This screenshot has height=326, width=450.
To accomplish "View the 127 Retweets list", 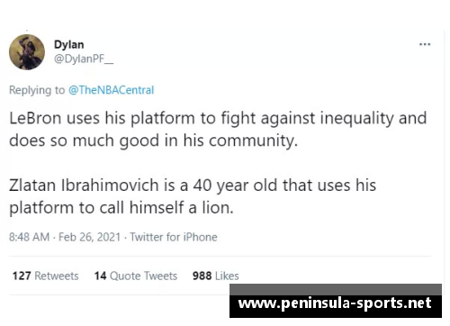I will click(x=46, y=276).
